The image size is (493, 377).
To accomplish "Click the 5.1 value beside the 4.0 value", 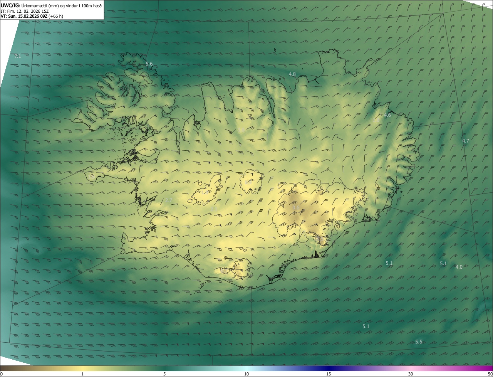I will 443,264.
